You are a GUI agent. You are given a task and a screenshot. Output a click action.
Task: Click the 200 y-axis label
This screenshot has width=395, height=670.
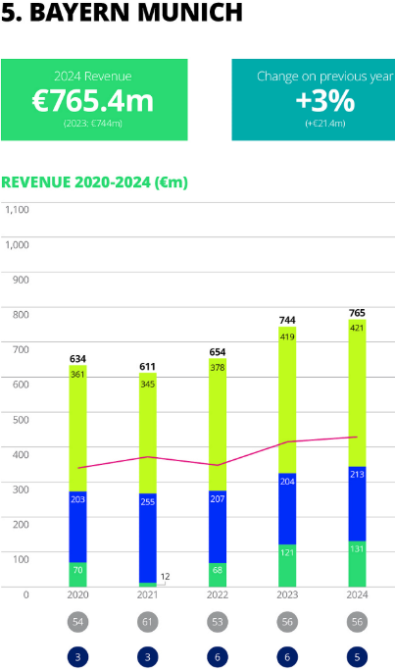[x=21, y=524]
